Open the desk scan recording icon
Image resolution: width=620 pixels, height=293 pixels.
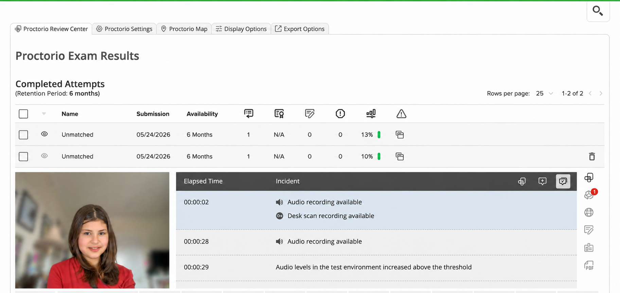click(x=279, y=216)
